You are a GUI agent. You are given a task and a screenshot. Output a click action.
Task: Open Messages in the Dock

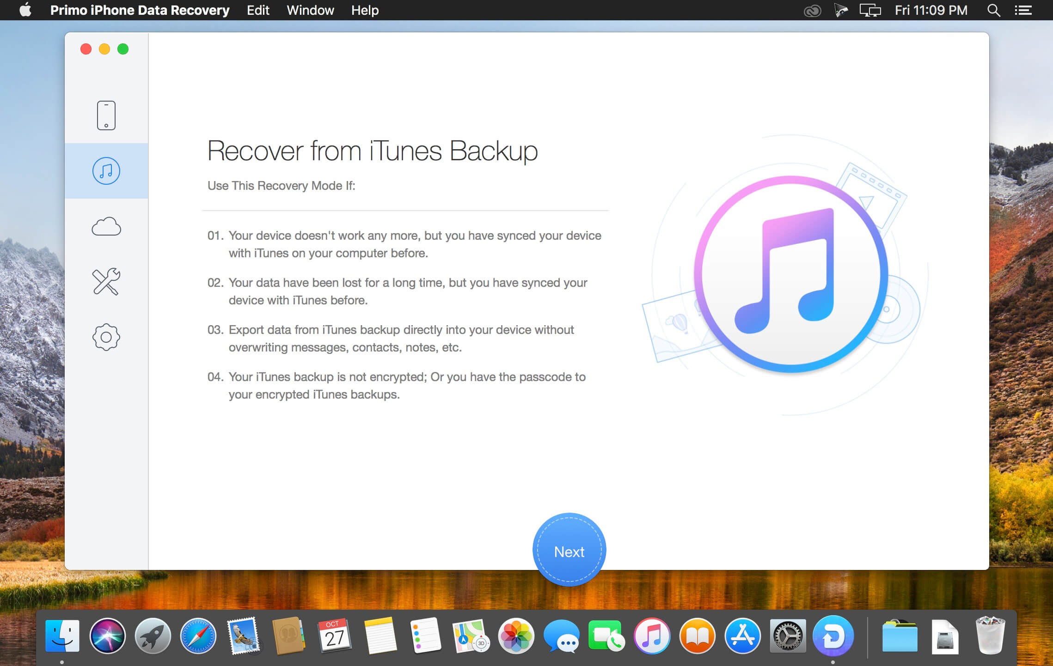tap(561, 636)
